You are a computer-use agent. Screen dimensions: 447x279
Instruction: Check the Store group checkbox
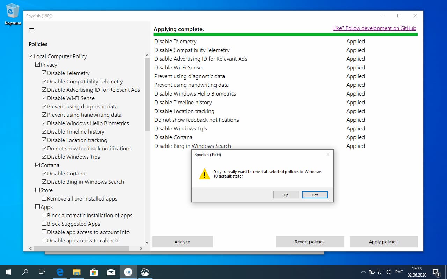[x=38, y=190]
